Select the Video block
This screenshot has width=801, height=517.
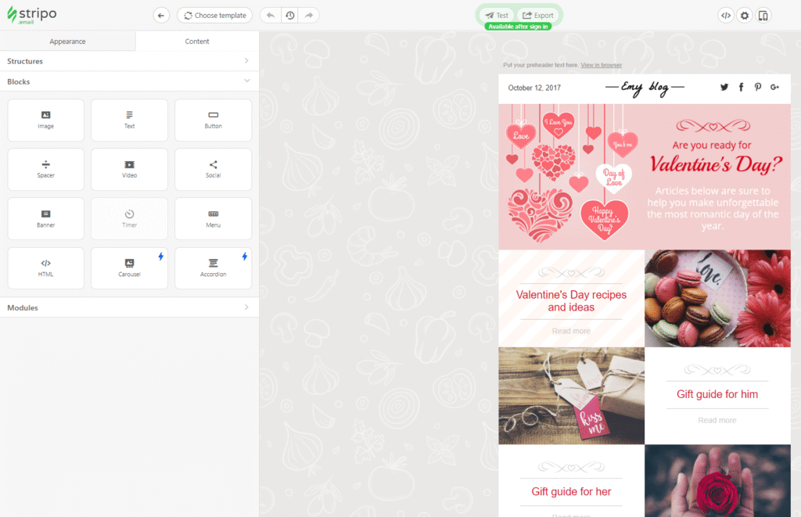pyautogui.click(x=129, y=169)
